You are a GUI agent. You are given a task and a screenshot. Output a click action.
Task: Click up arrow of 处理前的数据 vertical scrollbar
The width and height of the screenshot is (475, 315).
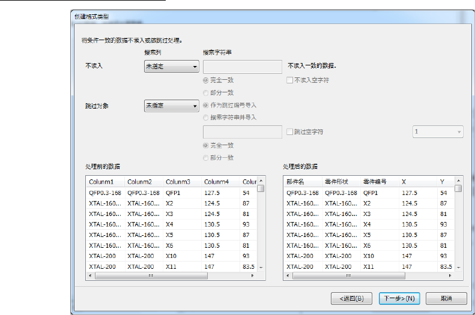pos(261,181)
